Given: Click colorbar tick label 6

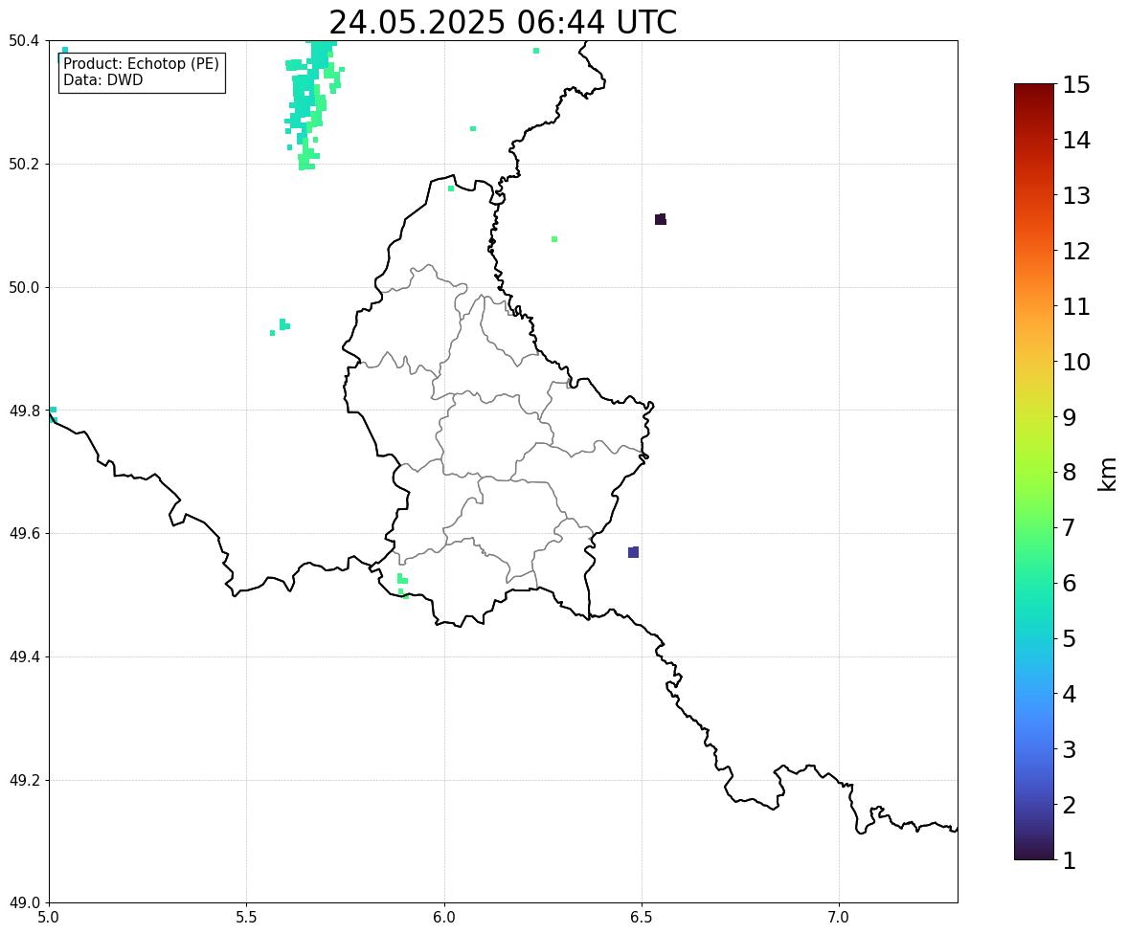Looking at the screenshot, I should (x=1070, y=583).
